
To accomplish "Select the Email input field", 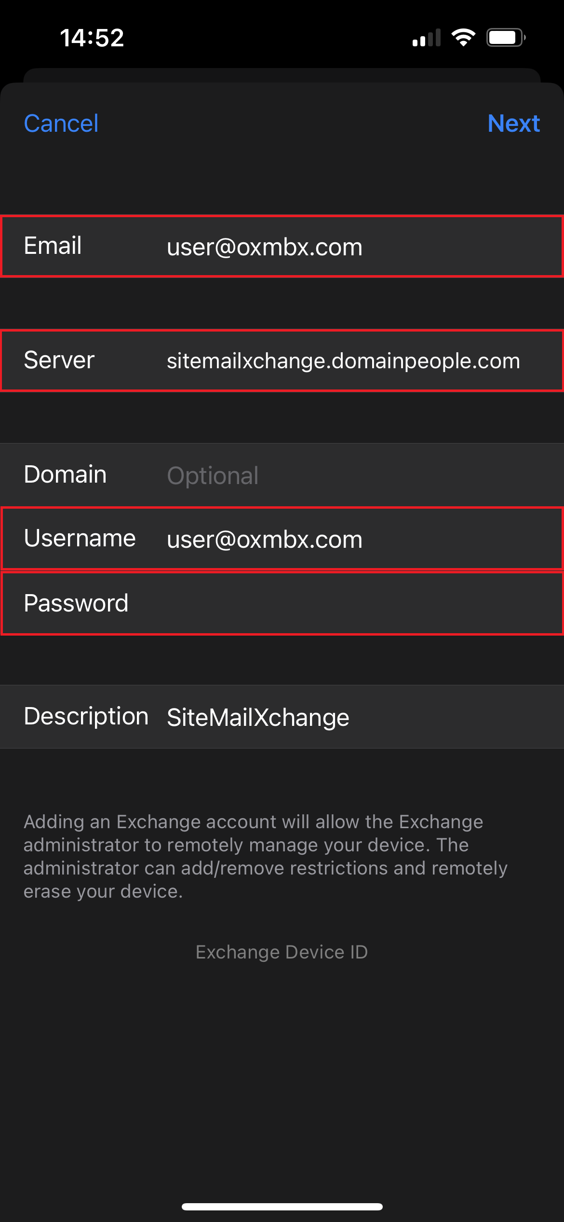I will (282, 246).
